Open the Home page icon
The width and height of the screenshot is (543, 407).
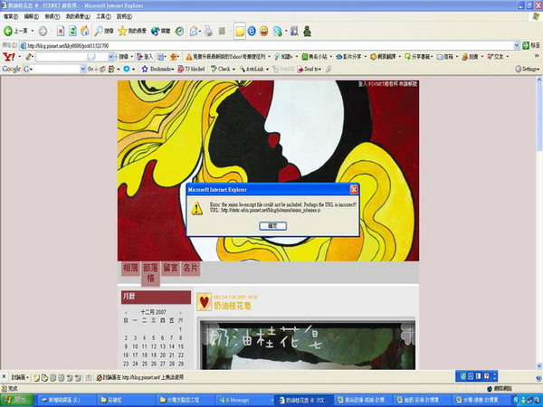click(x=85, y=31)
